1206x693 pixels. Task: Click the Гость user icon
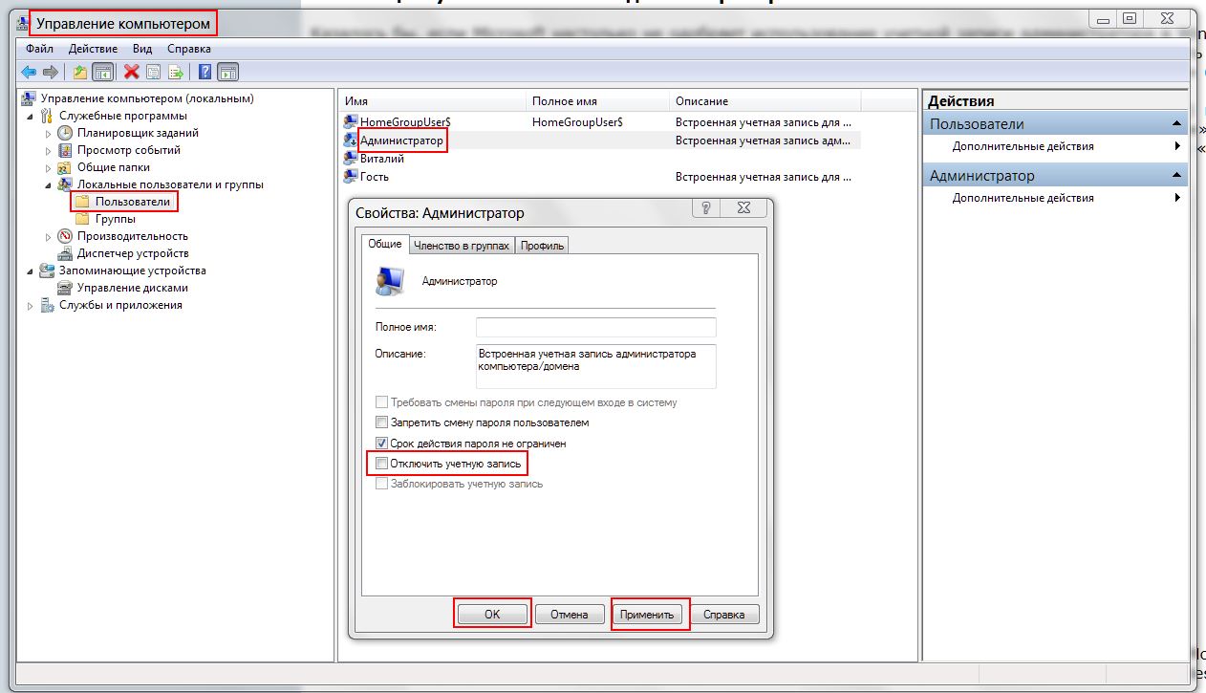click(x=351, y=177)
